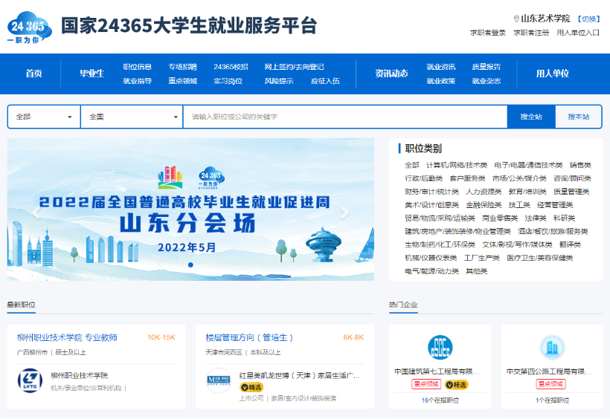Filter by 财务/审计/统计类 category
610x419 pixels.
pyautogui.click(x=431, y=192)
